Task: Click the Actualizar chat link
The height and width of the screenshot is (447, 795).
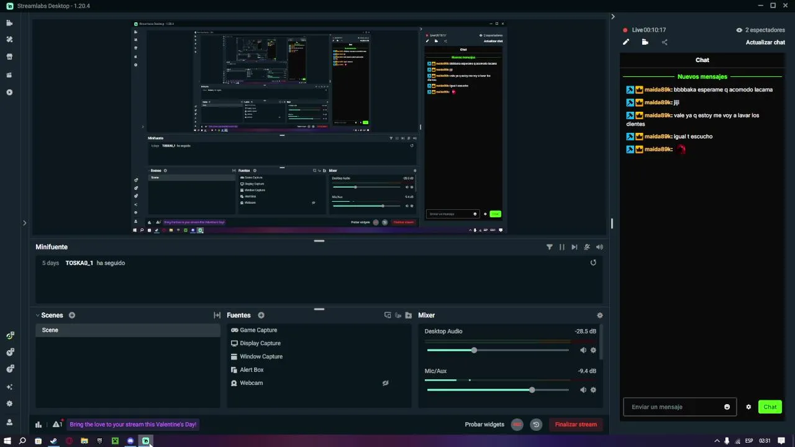Action: [x=765, y=42]
